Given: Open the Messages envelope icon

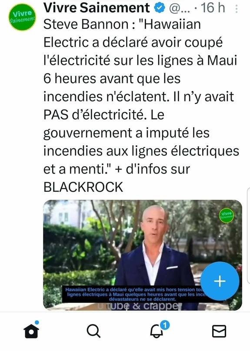Looking at the screenshot, I should tap(219, 331).
